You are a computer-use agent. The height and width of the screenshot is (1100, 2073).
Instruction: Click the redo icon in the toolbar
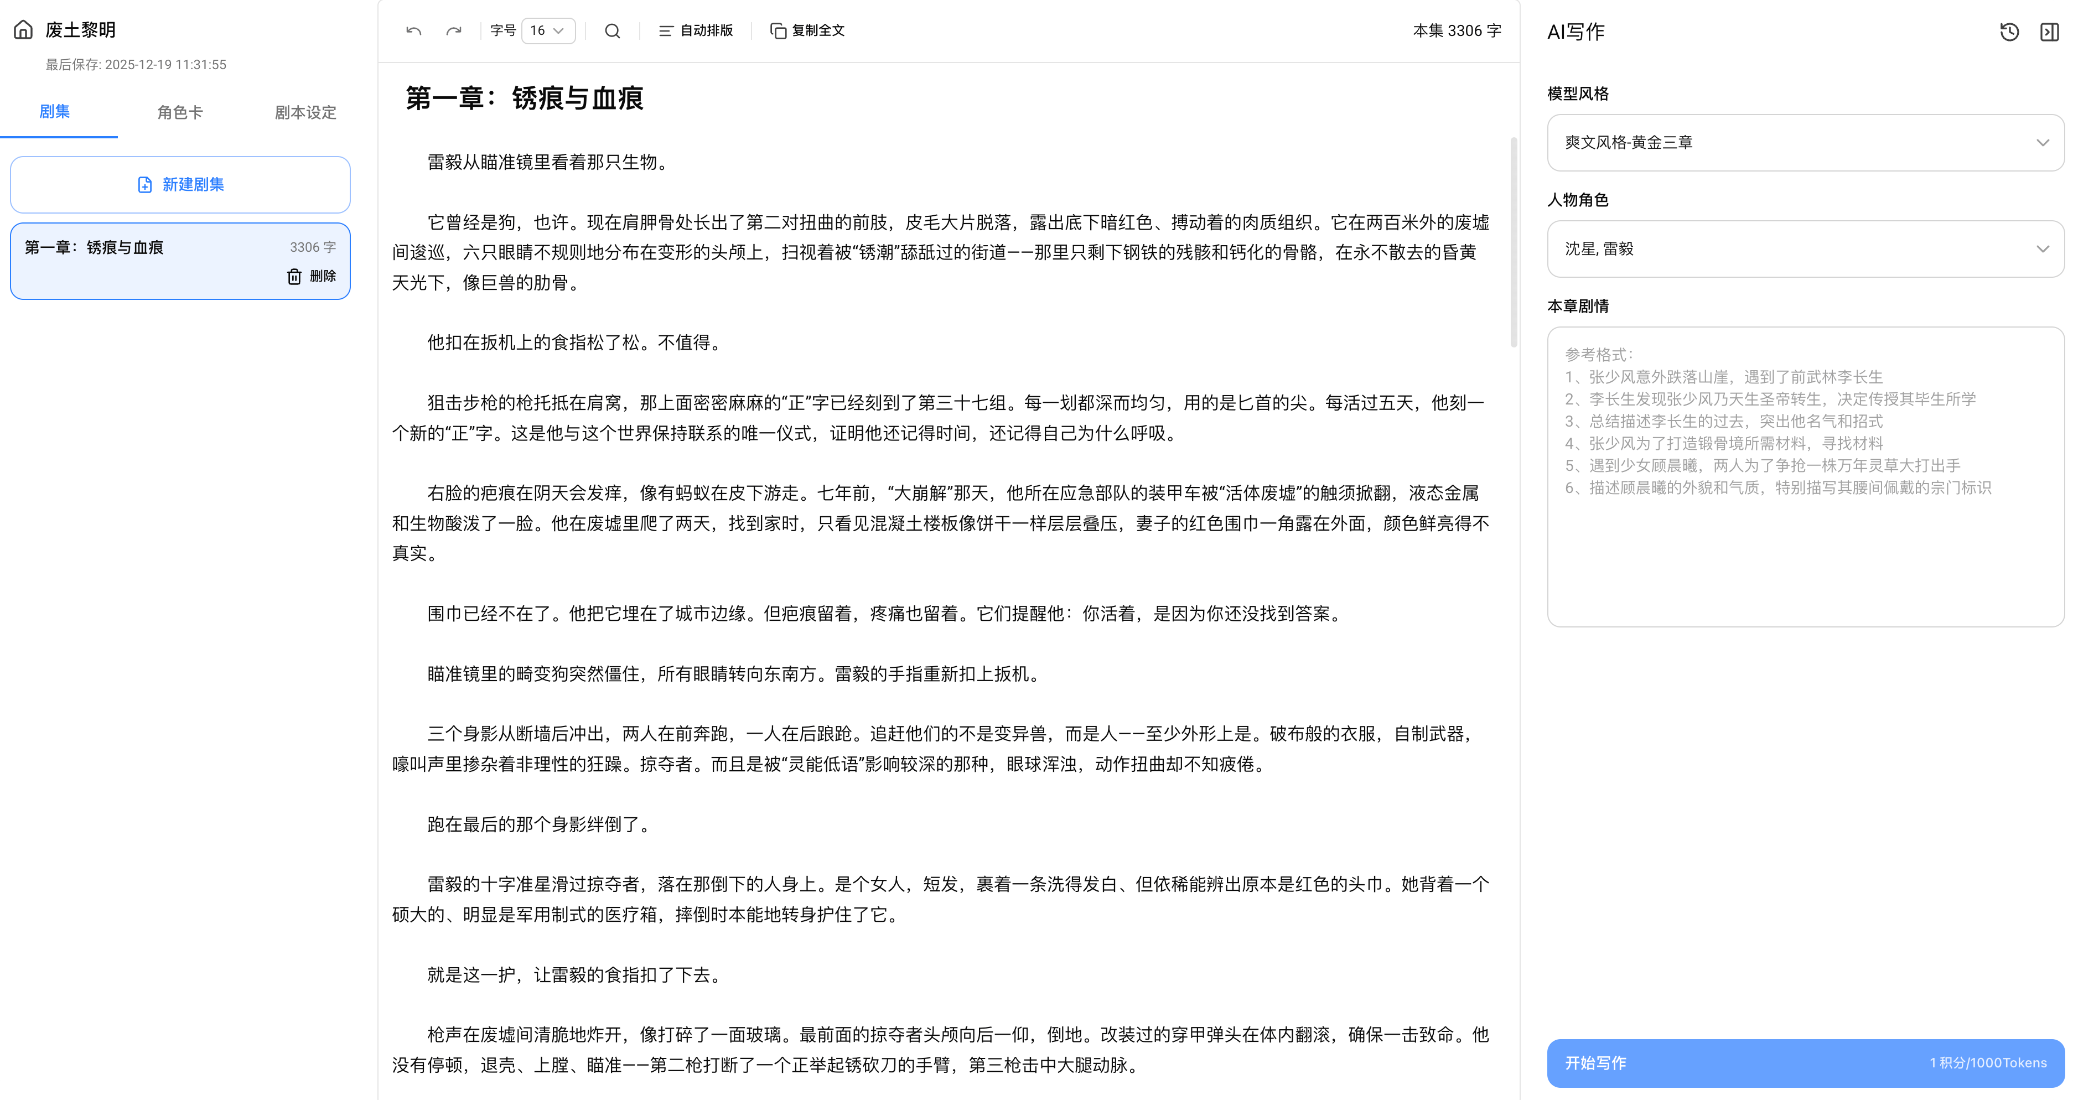(453, 30)
